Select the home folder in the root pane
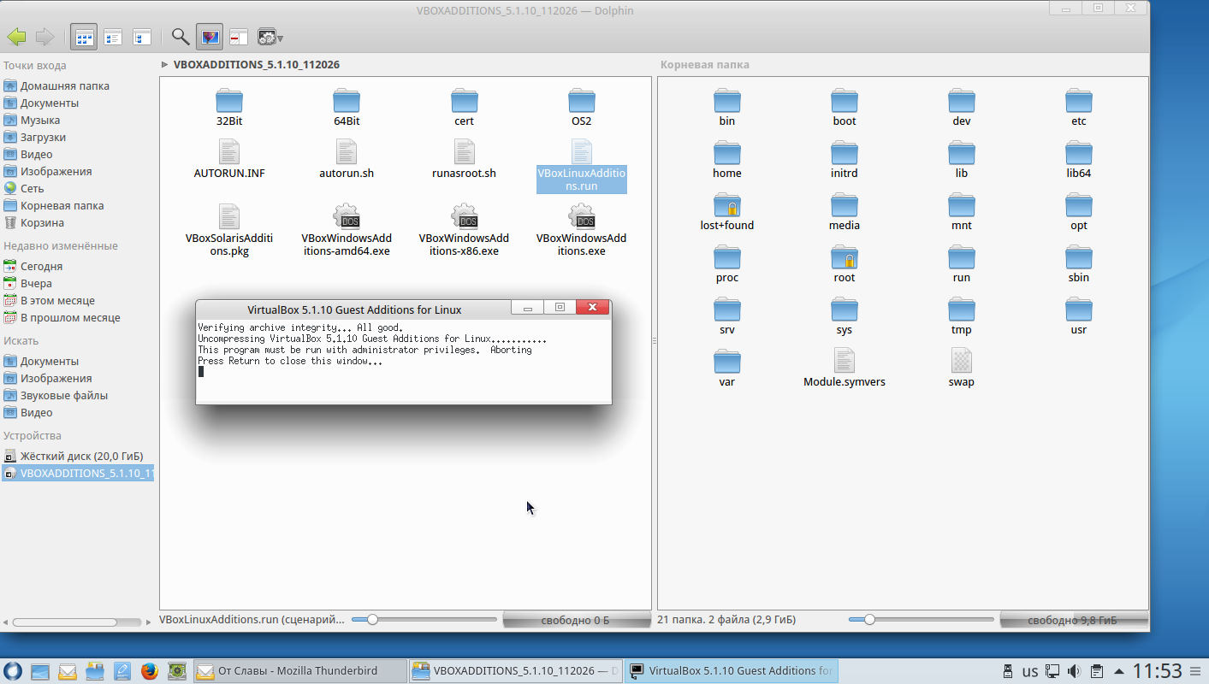The width and height of the screenshot is (1209, 684). (727, 153)
